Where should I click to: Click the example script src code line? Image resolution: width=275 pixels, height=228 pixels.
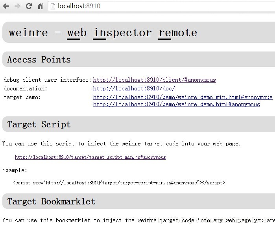[x=119, y=183]
